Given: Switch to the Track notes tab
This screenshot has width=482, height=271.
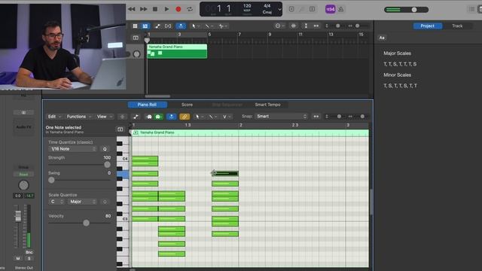Looking at the screenshot, I should point(457,26).
